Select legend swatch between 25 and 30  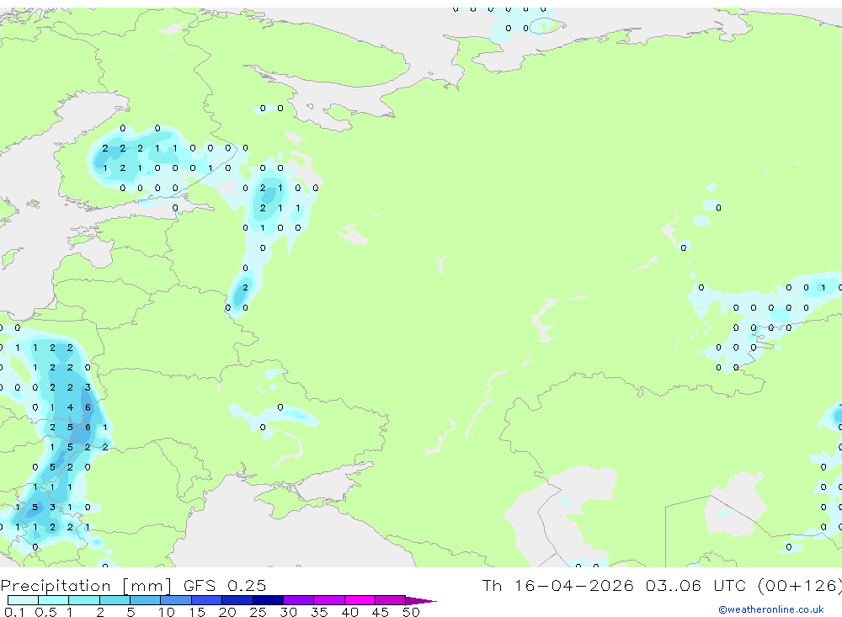[268, 600]
